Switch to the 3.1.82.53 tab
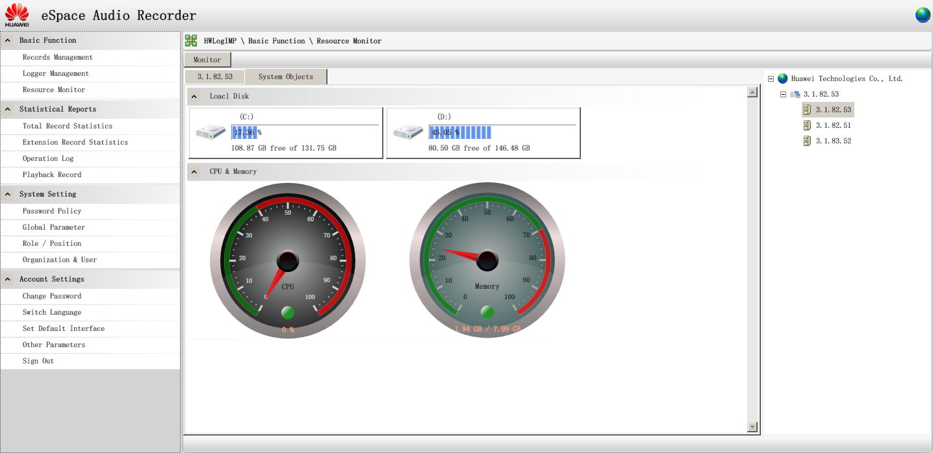The image size is (933, 453). pos(215,77)
